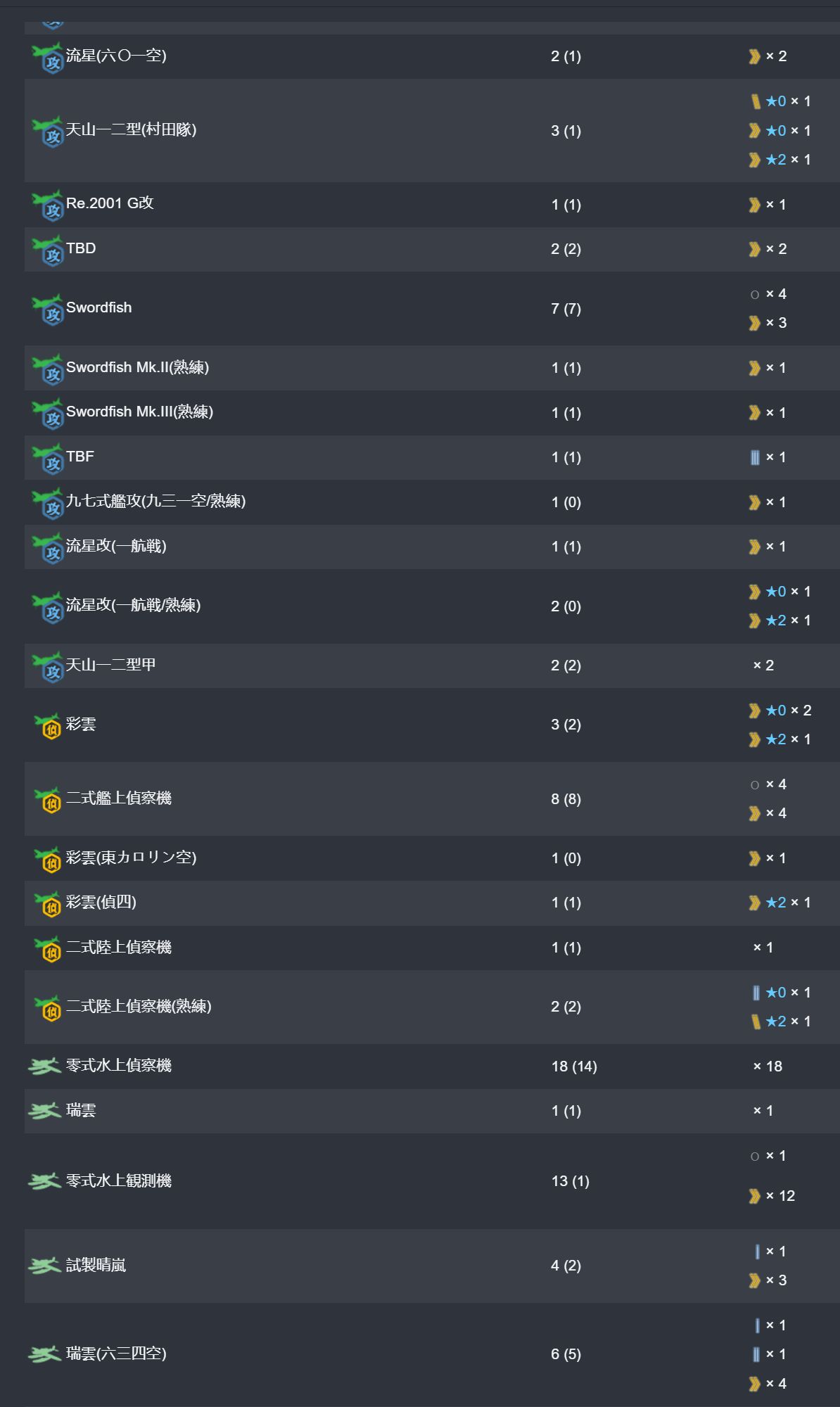The width and height of the screenshot is (840, 1407).
Task: Click the blue proficiency stripes icon for TBF
Action: (755, 458)
